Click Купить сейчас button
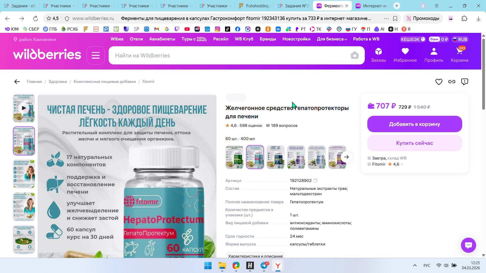The image size is (486, 273). (x=414, y=143)
